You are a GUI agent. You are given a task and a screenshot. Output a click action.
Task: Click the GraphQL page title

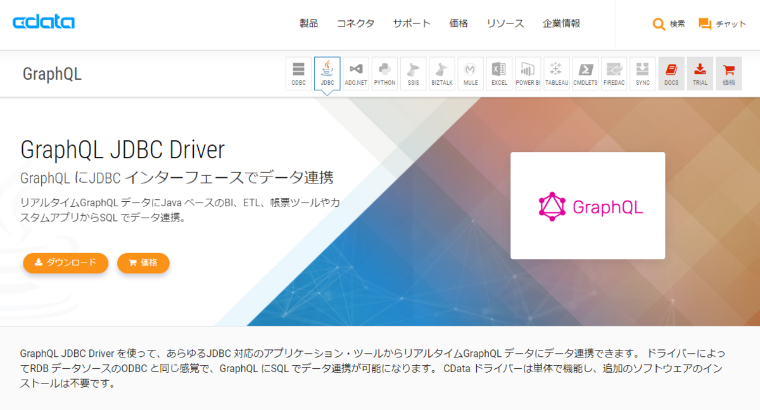[x=52, y=74]
